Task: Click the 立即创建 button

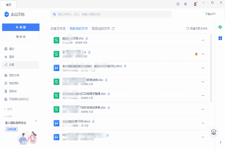Action: [x=12, y=129]
